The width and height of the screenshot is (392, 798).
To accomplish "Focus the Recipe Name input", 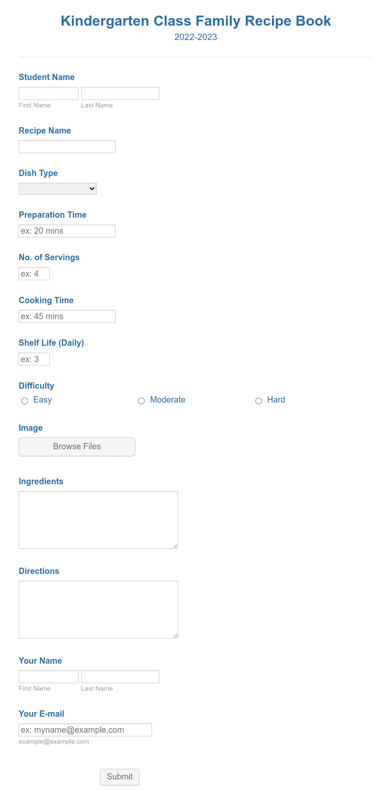I will 67,147.
